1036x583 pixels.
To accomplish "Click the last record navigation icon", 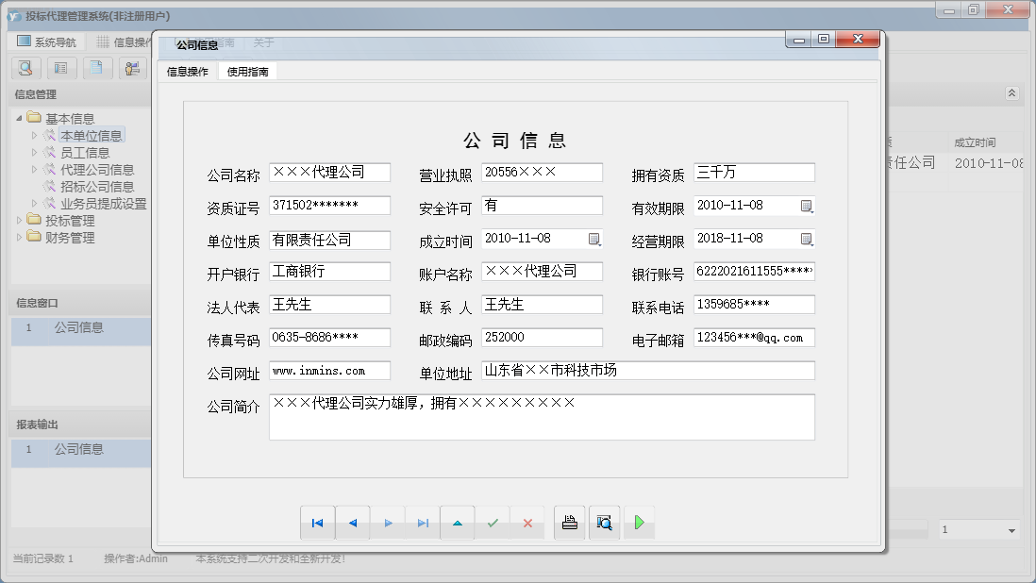I will click(x=422, y=523).
